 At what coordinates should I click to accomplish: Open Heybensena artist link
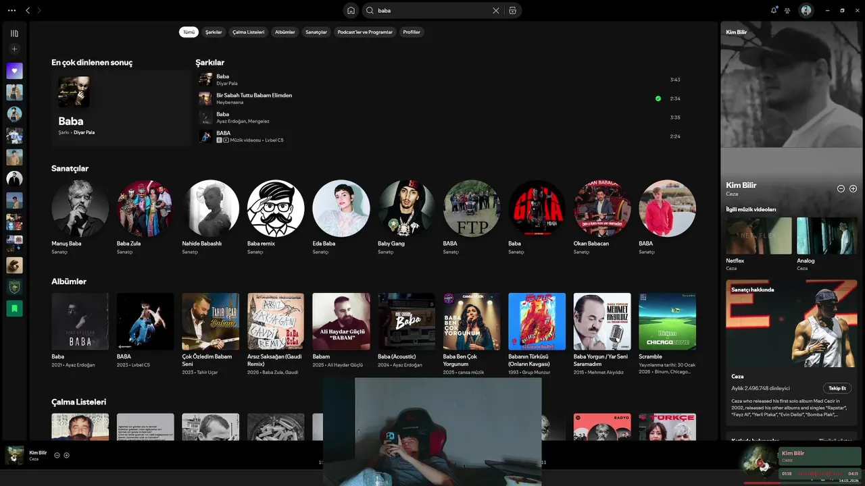[230, 103]
